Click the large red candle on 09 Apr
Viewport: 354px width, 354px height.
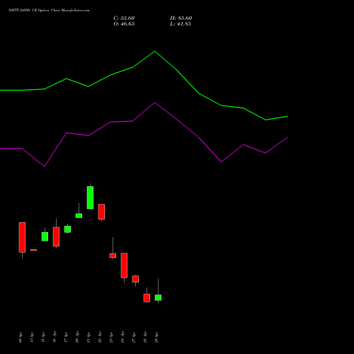[x=22, y=237]
